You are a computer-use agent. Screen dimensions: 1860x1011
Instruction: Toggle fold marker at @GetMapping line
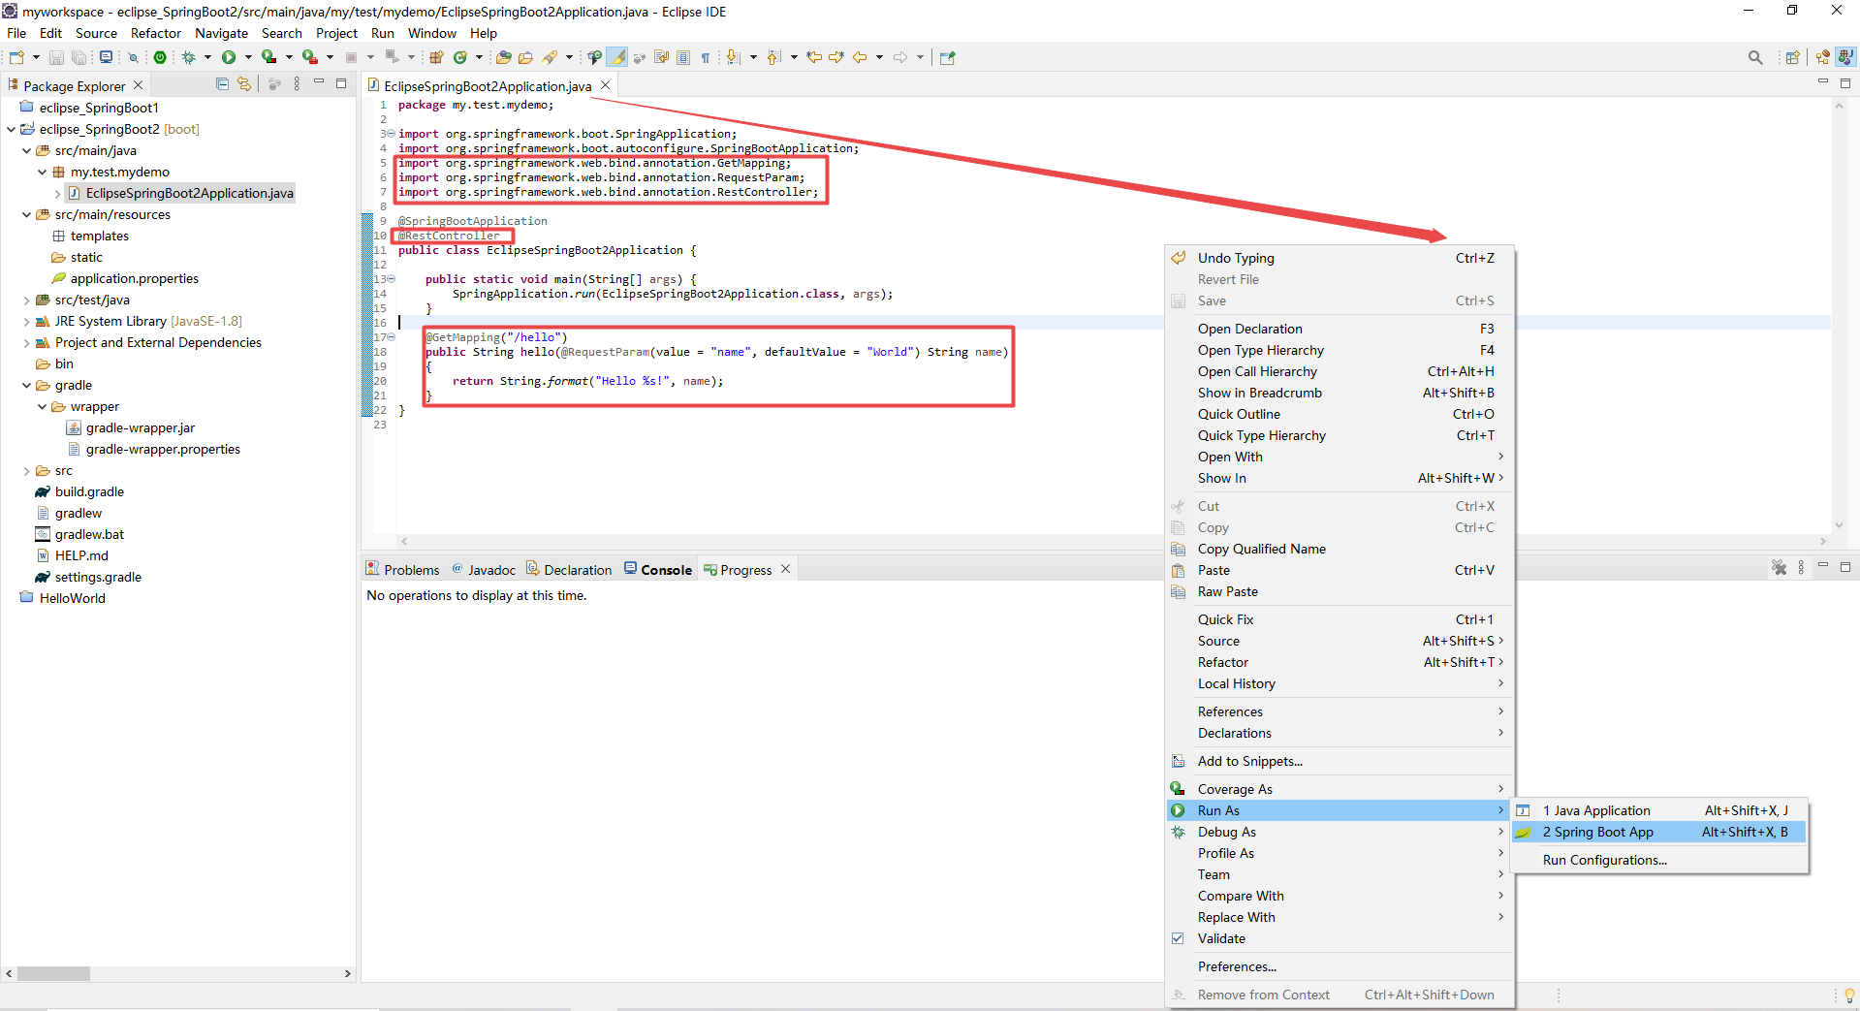pyautogui.click(x=391, y=337)
